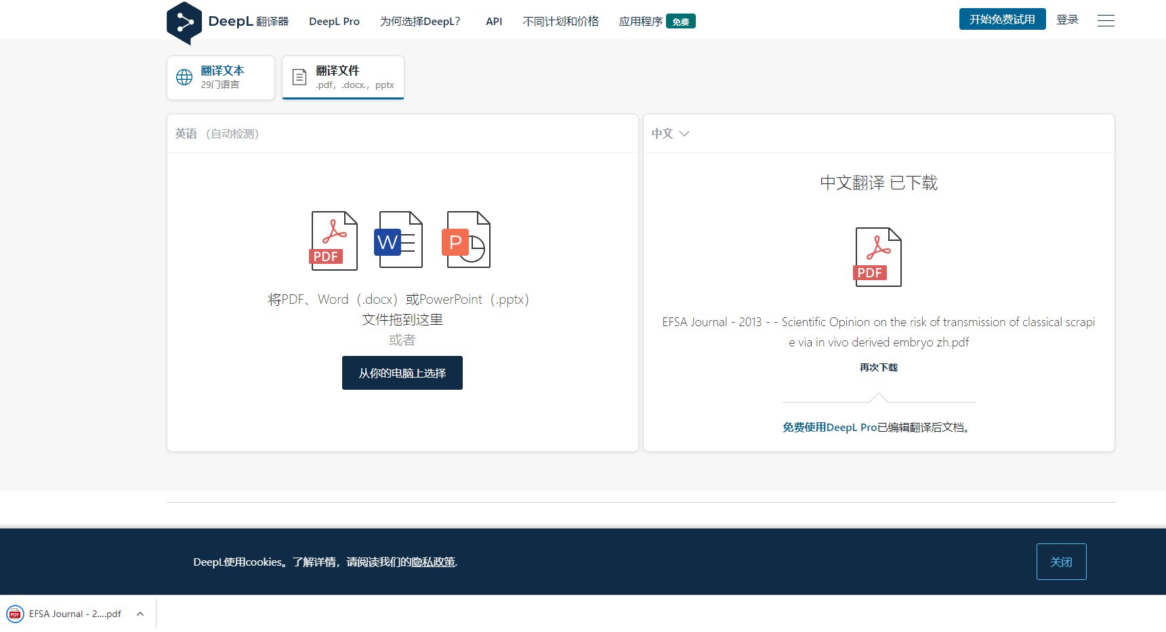Open the DeepL Pro menu item
Screen dimensions: 1166x632
334,22
